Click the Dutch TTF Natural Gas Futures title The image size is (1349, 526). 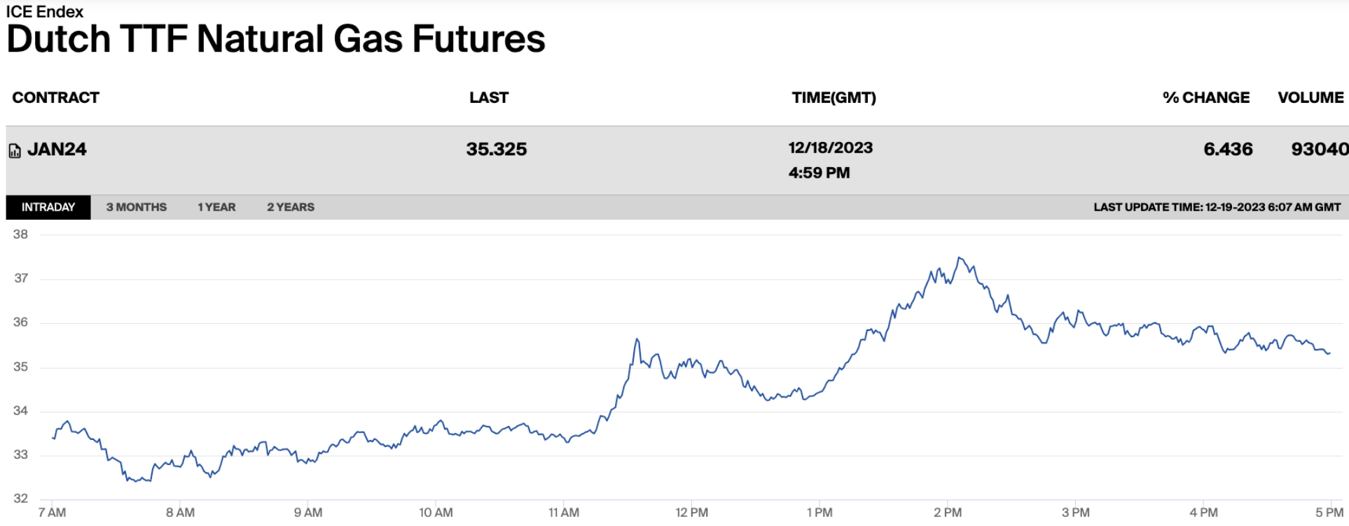276,39
